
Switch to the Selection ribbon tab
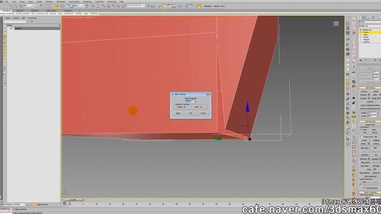[35, 11]
